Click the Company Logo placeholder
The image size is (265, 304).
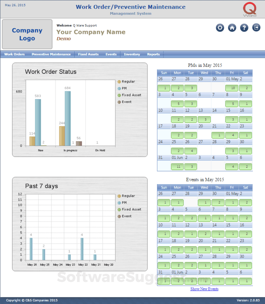(x=27, y=34)
